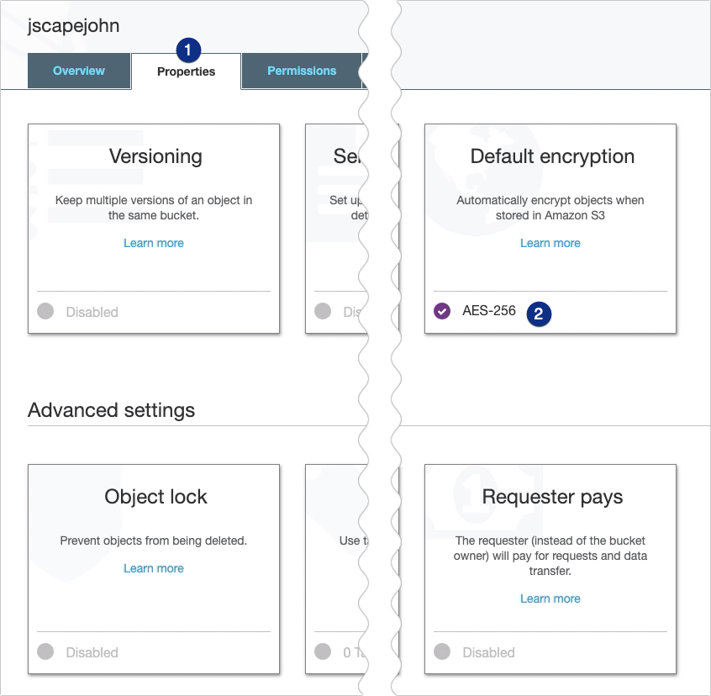Screen dimensions: 711x696
Task: Expand the Requester pays card
Action: pos(550,563)
